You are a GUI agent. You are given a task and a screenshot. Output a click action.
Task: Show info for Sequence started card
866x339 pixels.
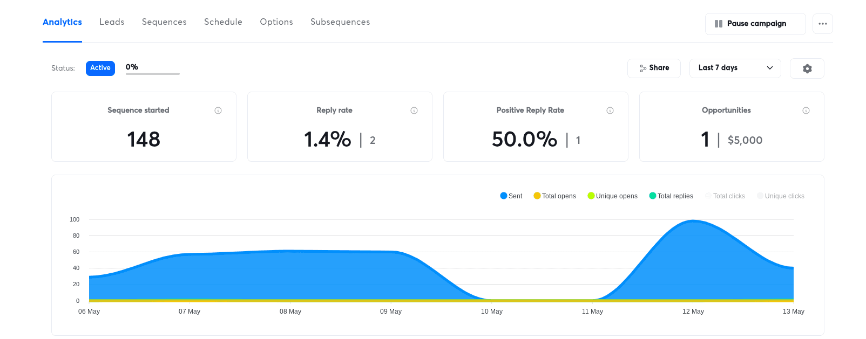[x=218, y=110]
